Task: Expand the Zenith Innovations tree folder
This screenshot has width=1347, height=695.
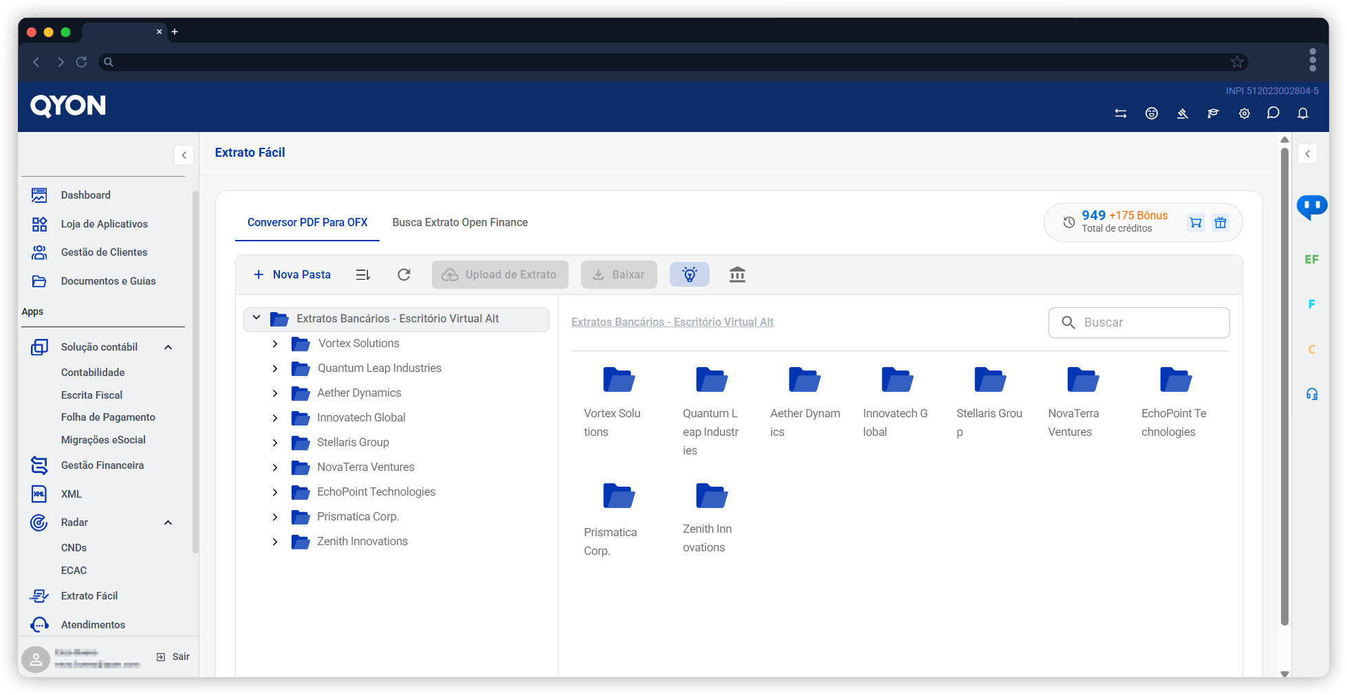Action: tap(275, 542)
